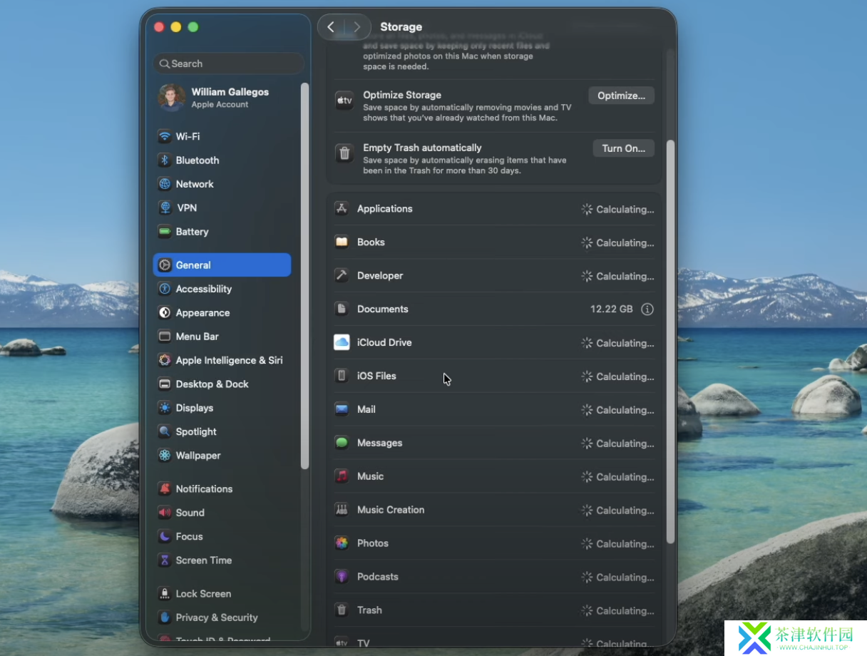
Task: Open Network via its globe icon
Action: (x=165, y=184)
